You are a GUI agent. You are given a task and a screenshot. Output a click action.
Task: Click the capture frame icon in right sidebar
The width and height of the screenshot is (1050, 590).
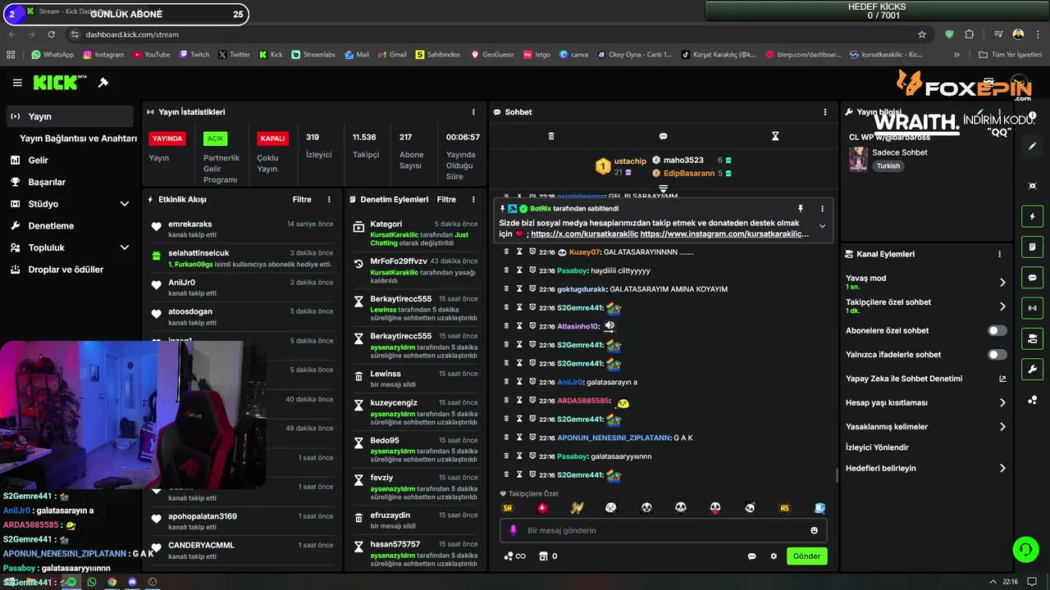click(x=1032, y=186)
